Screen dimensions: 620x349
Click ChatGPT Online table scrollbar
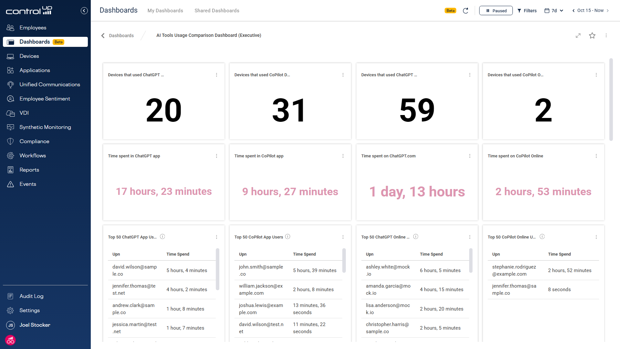tap(471, 260)
